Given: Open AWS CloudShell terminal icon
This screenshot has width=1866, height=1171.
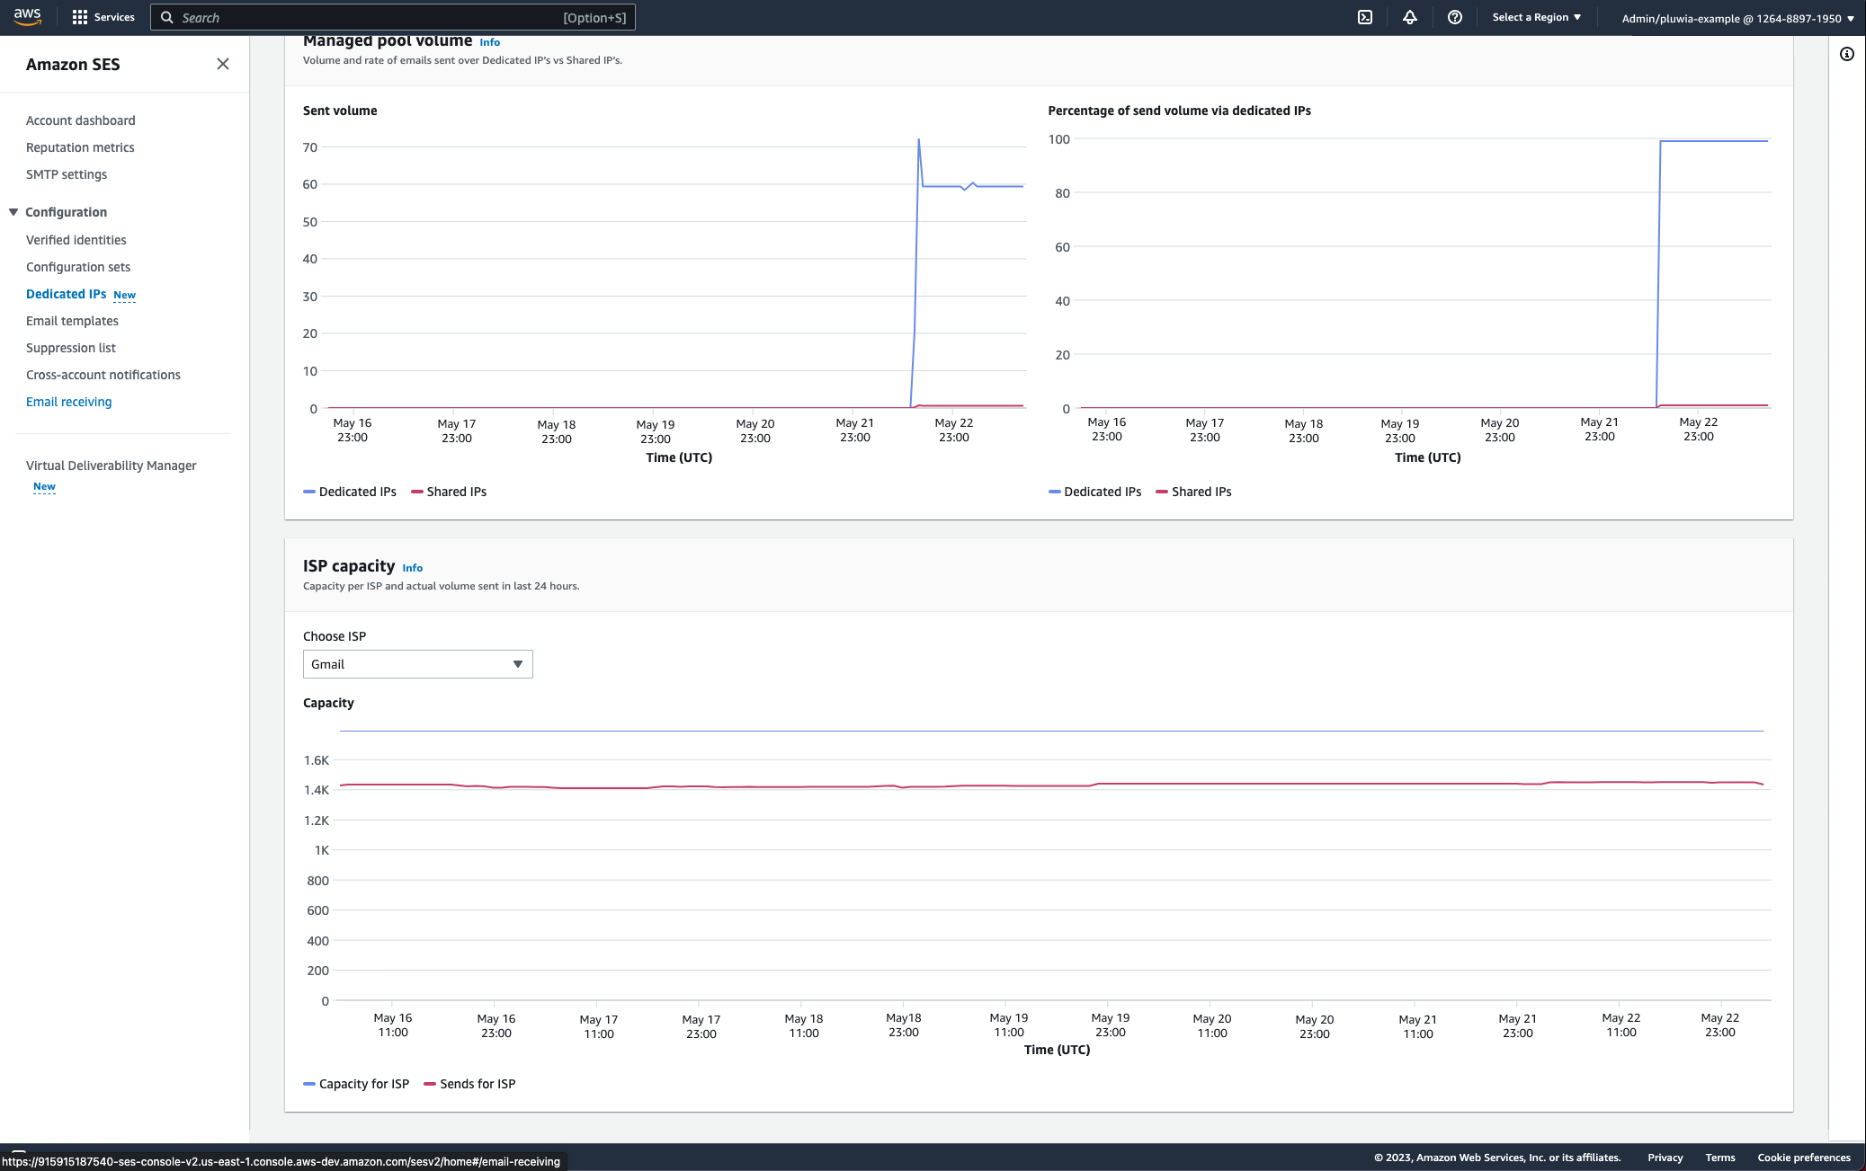Looking at the screenshot, I should coord(1365,17).
